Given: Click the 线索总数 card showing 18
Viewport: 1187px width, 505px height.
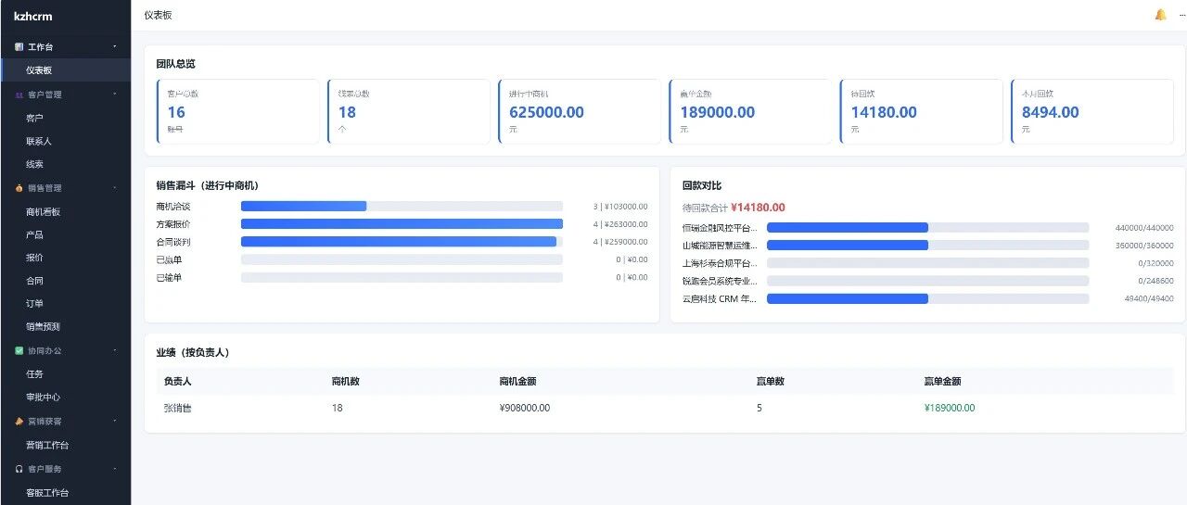Looking at the screenshot, I should [x=409, y=111].
